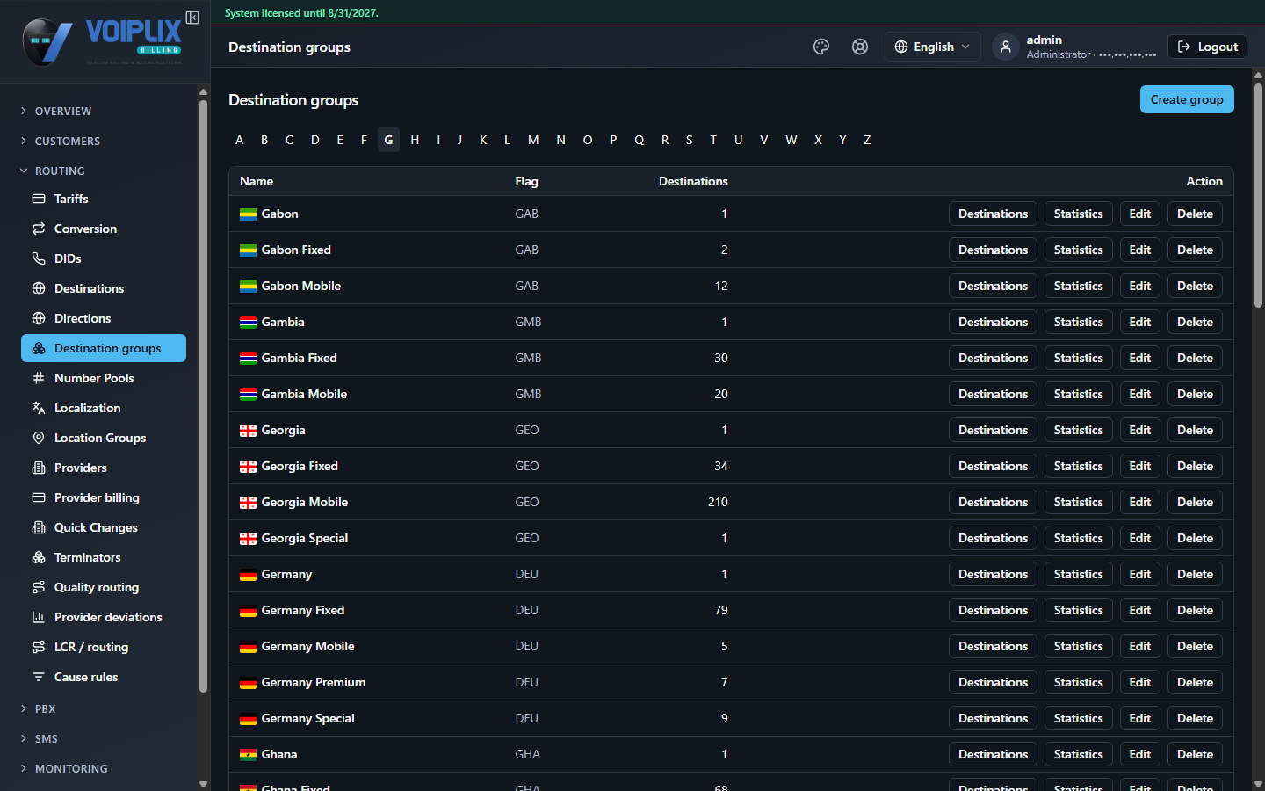Collapse the sidebar panel icon

[x=192, y=18]
